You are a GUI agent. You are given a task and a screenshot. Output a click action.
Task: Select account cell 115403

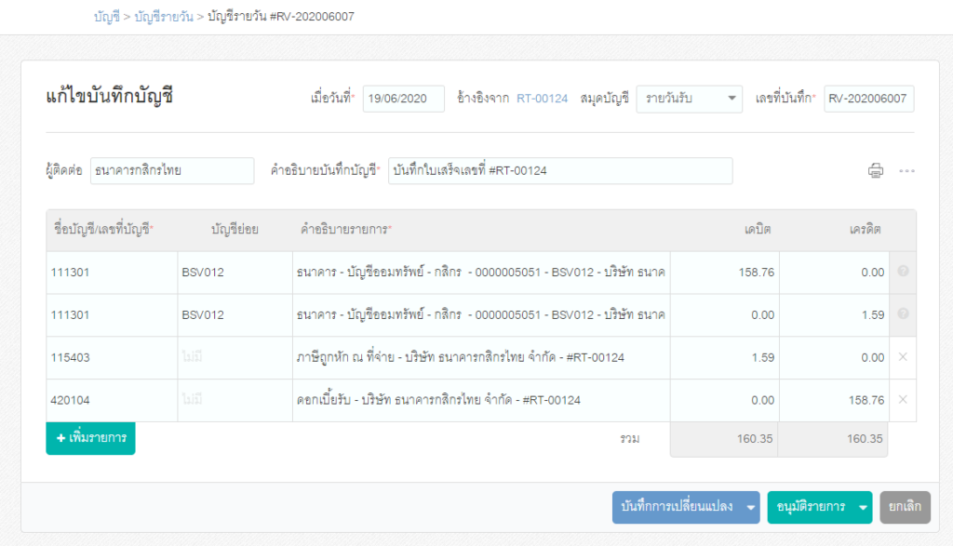coord(112,358)
